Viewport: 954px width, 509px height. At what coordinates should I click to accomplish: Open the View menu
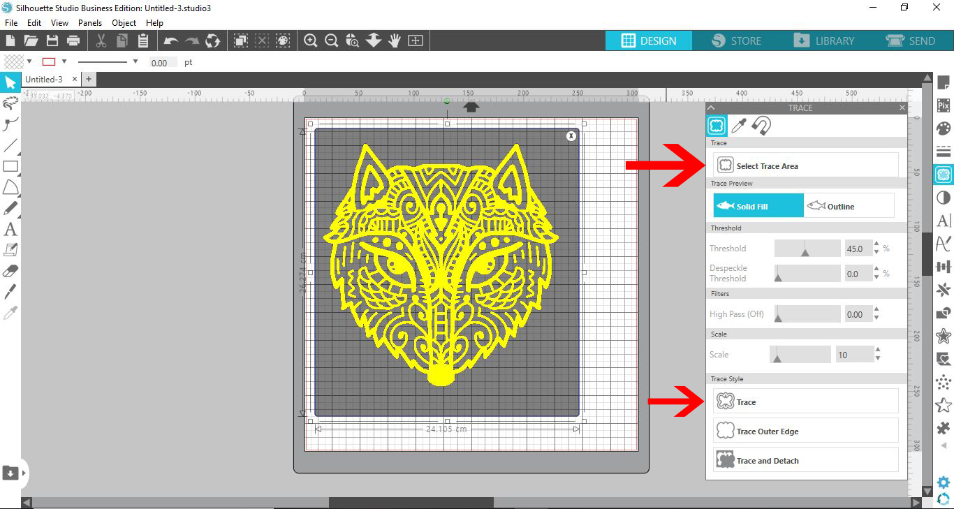pyautogui.click(x=59, y=23)
